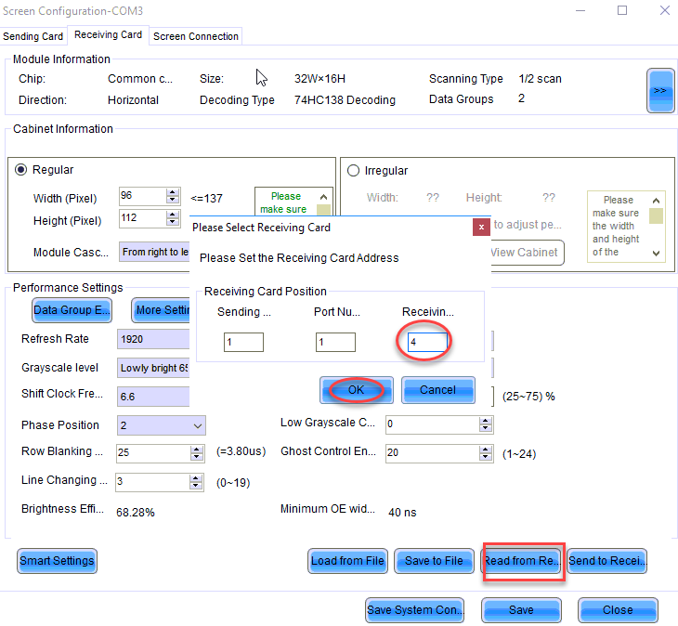The width and height of the screenshot is (678, 626).
Task: Open More Settings button
Action: pyautogui.click(x=161, y=310)
